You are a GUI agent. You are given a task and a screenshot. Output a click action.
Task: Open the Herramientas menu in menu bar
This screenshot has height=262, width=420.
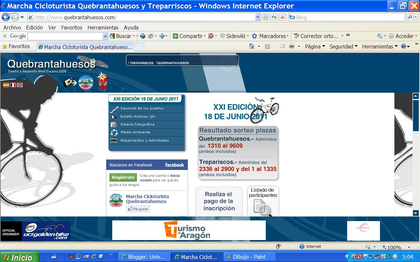tap(103, 28)
